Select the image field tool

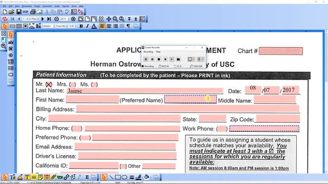pos(32,26)
